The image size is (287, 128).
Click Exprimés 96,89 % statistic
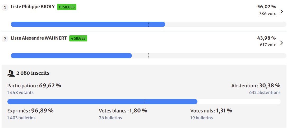click(30, 111)
